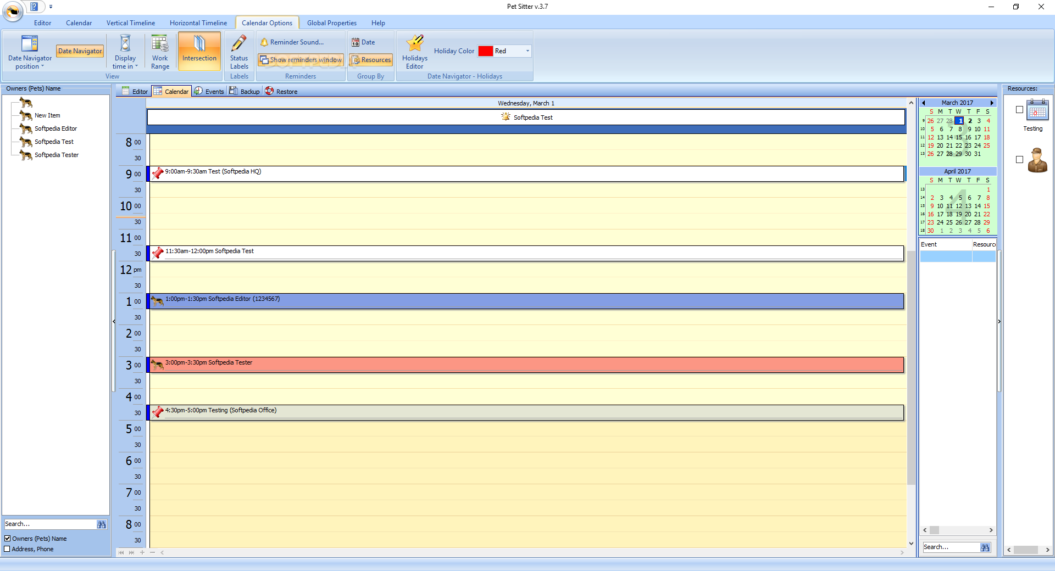Click the events search binoculars icon
Viewport: 1055px width, 571px height.
pyautogui.click(x=985, y=547)
